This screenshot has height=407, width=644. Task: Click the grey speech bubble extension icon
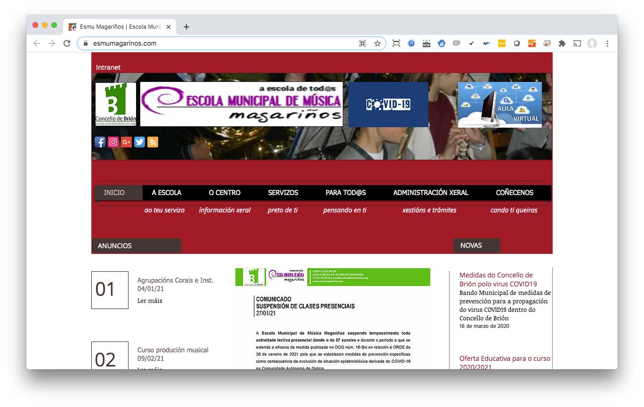click(x=457, y=43)
